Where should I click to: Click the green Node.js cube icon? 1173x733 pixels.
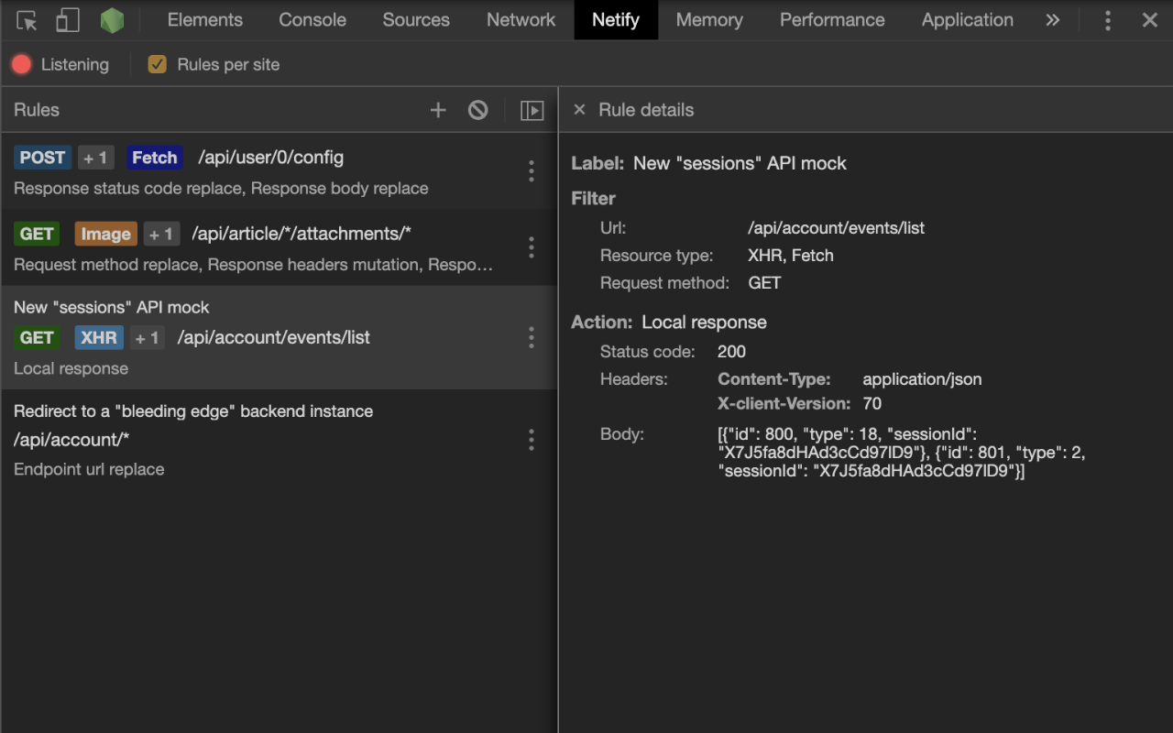112,20
